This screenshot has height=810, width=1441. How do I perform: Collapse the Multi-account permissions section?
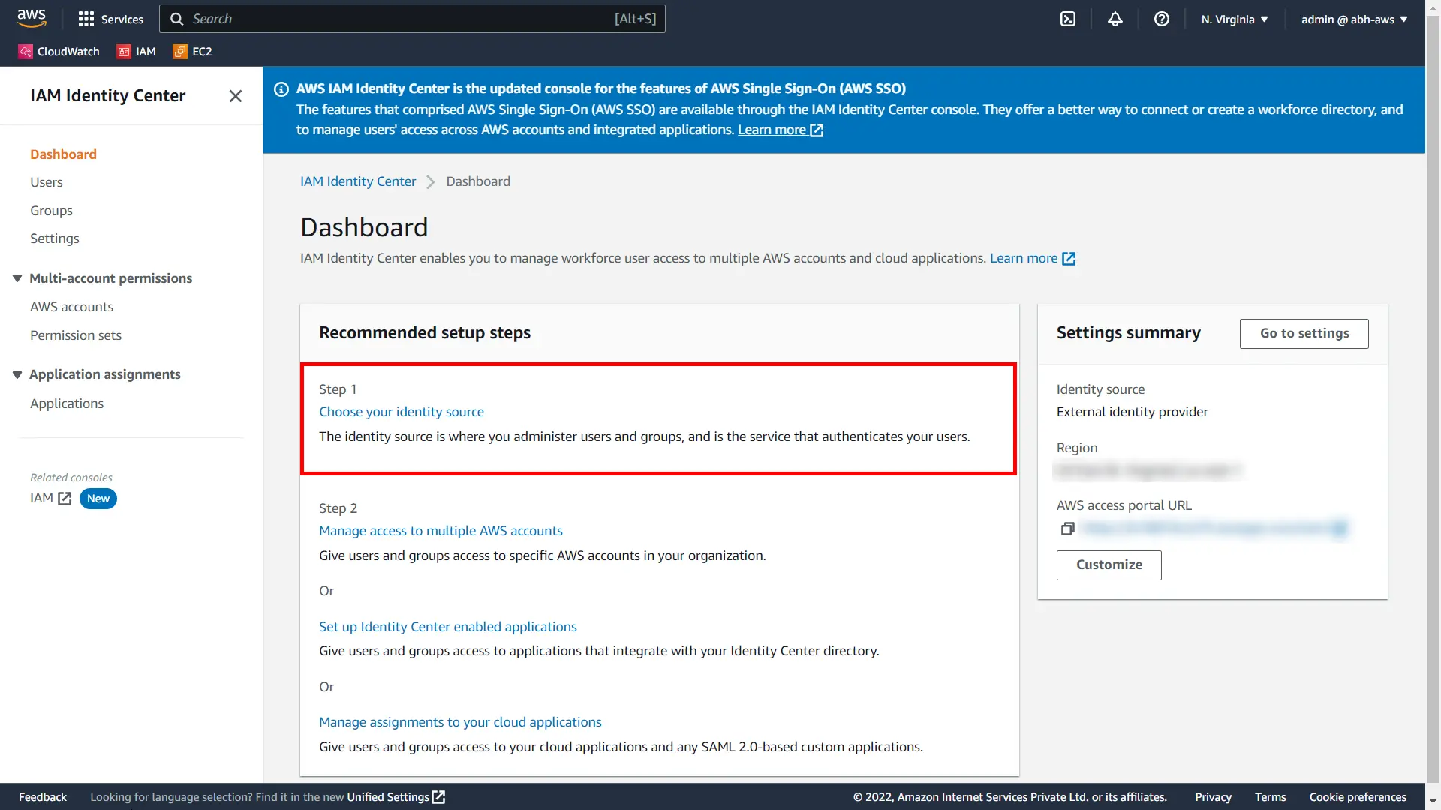17,278
